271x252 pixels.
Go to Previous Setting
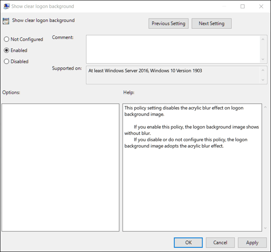169,23
